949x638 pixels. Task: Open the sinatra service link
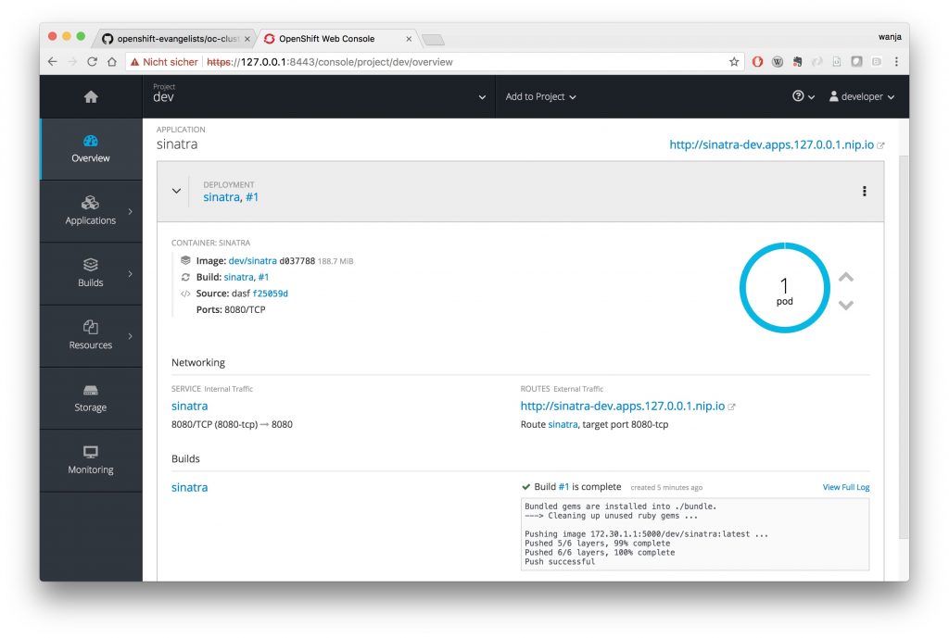pos(189,406)
